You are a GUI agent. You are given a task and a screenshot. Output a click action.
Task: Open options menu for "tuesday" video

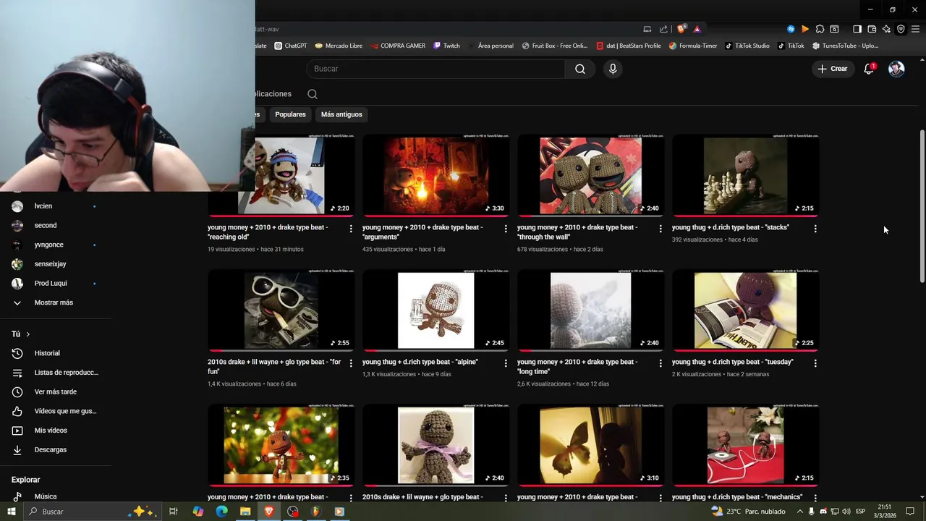click(815, 363)
